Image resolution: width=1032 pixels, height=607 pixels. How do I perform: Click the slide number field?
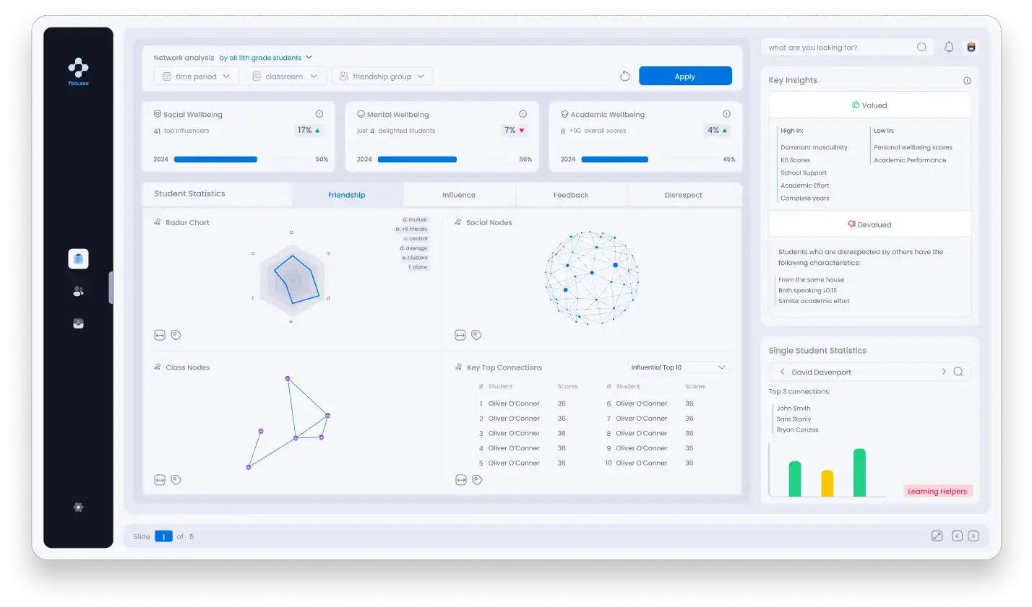[x=163, y=536]
